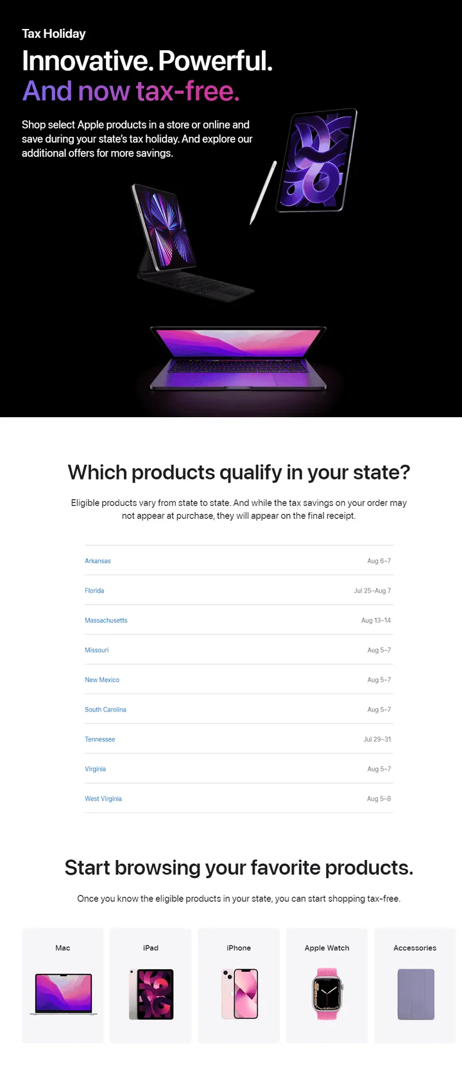View West Virginia eligible products
Image resolution: width=462 pixels, height=1074 pixels.
pos(103,799)
